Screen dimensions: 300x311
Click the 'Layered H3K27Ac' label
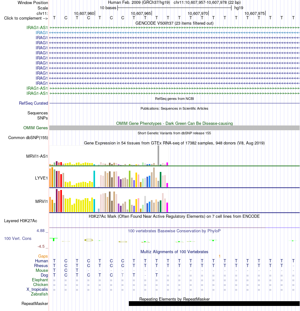(x=21, y=221)
